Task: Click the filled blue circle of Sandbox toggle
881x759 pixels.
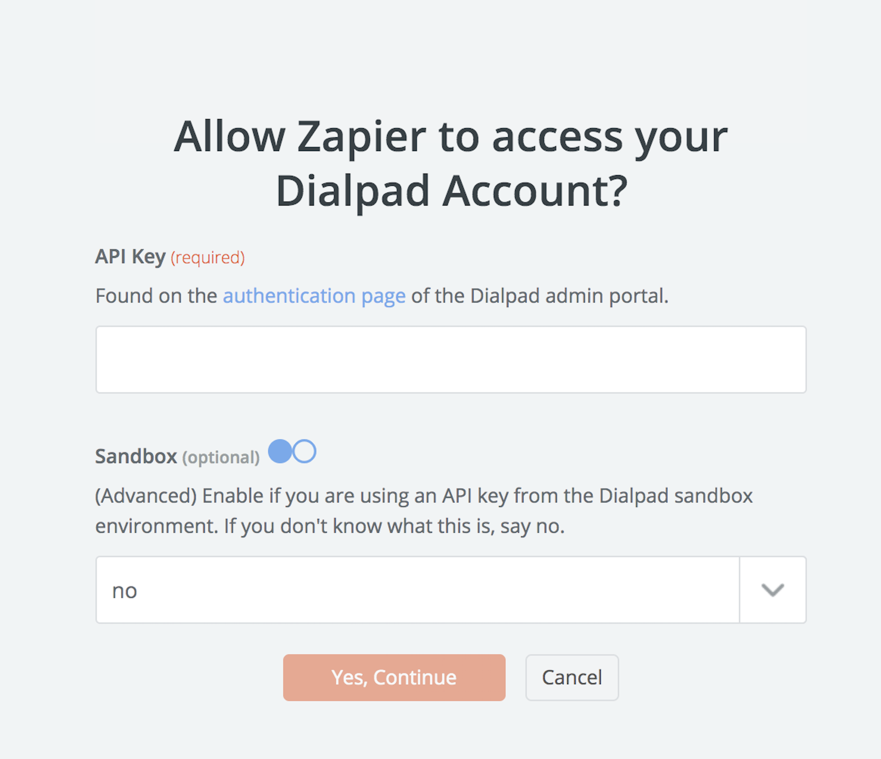Action: click(280, 451)
